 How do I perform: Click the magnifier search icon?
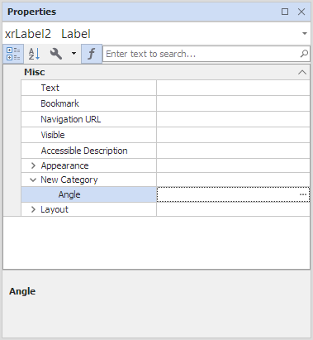pos(304,54)
